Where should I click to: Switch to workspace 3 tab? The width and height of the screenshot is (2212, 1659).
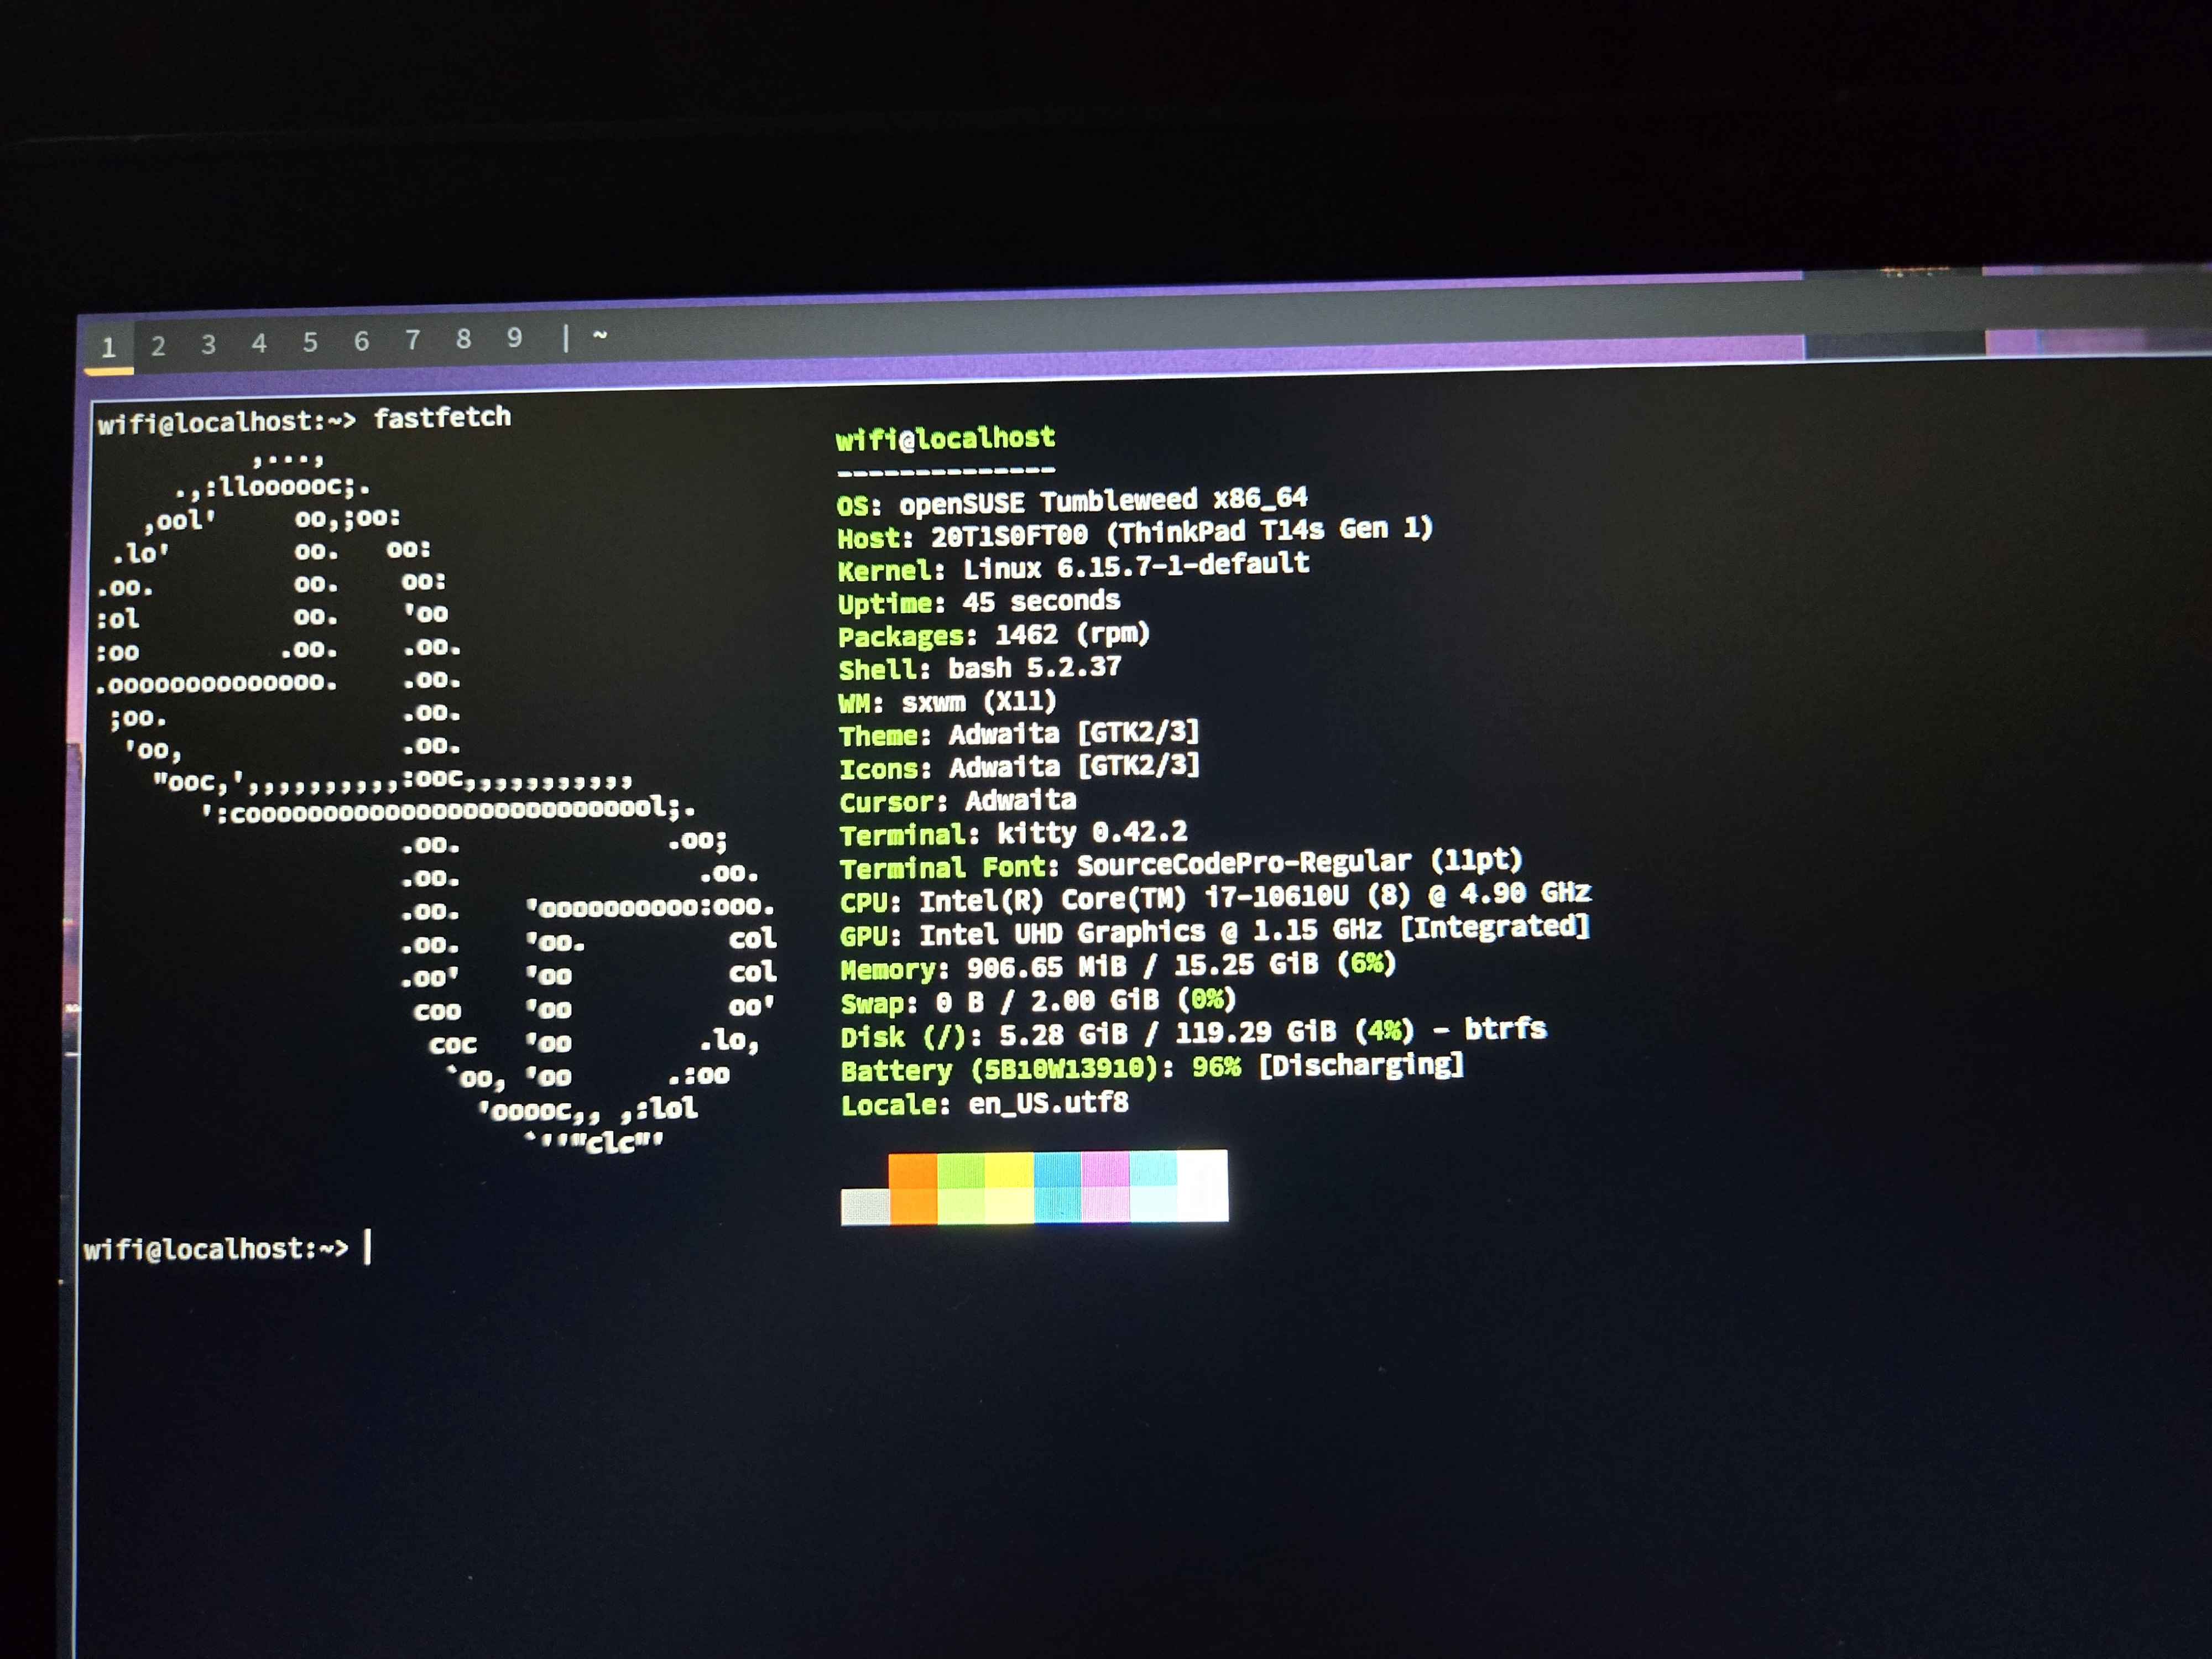tap(208, 345)
